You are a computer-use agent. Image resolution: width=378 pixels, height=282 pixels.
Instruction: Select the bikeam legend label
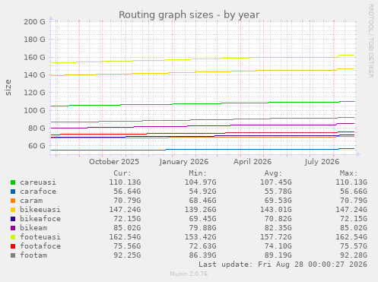pyautogui.click(x=33, y=228)
